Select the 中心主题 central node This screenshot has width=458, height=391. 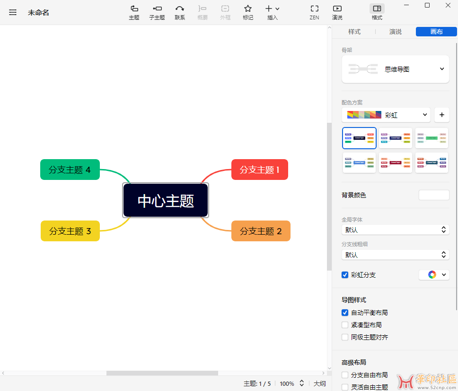166,200
